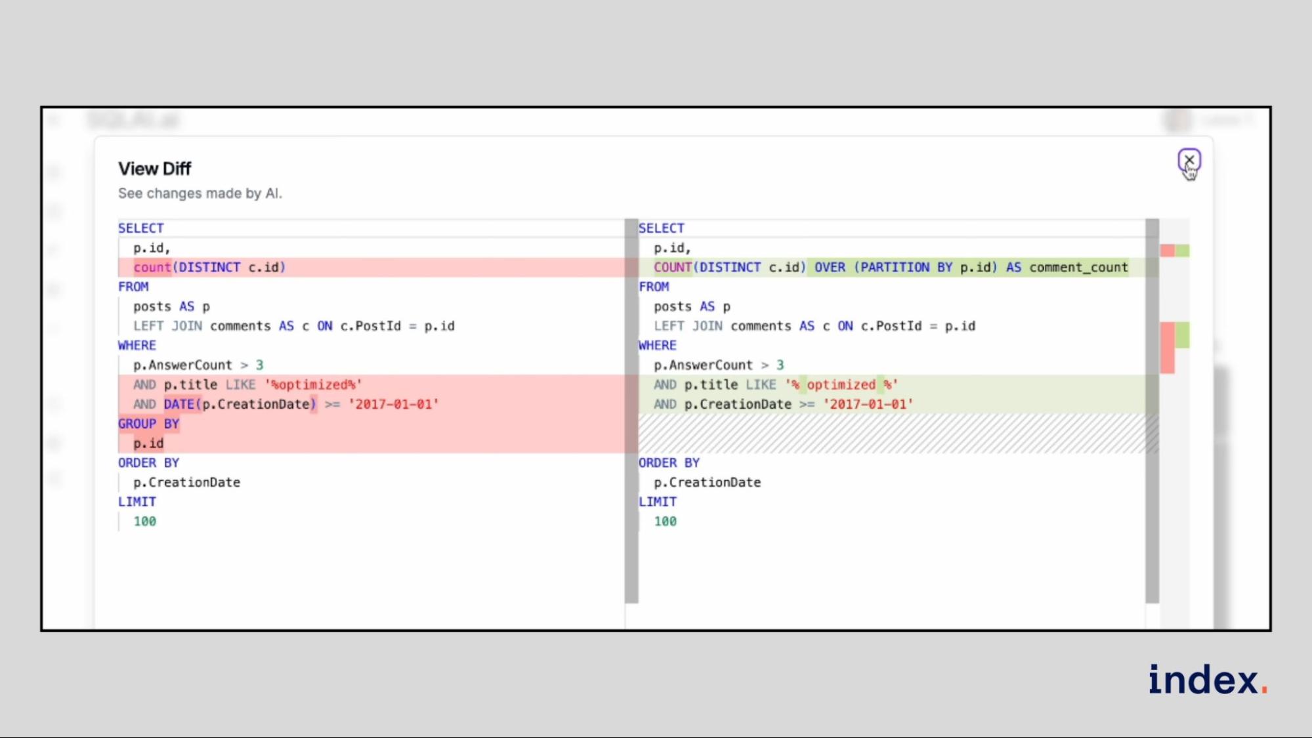This screenshot has height=738, width=1312.
Task: Click comment_count alias in right pane
Action: 1078,267
